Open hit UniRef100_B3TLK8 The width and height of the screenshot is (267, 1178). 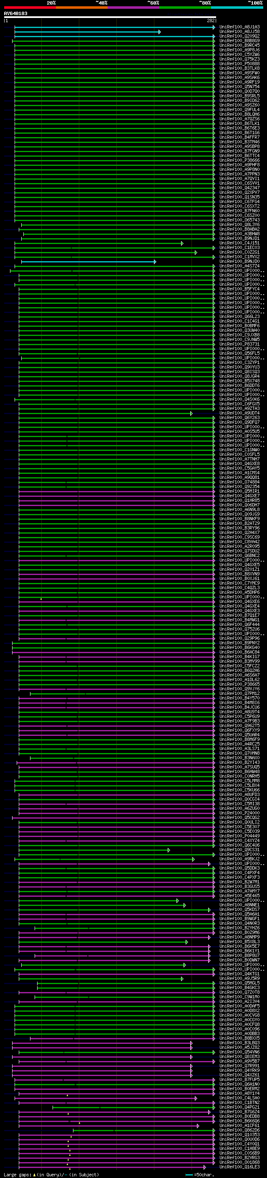point(239,68)
